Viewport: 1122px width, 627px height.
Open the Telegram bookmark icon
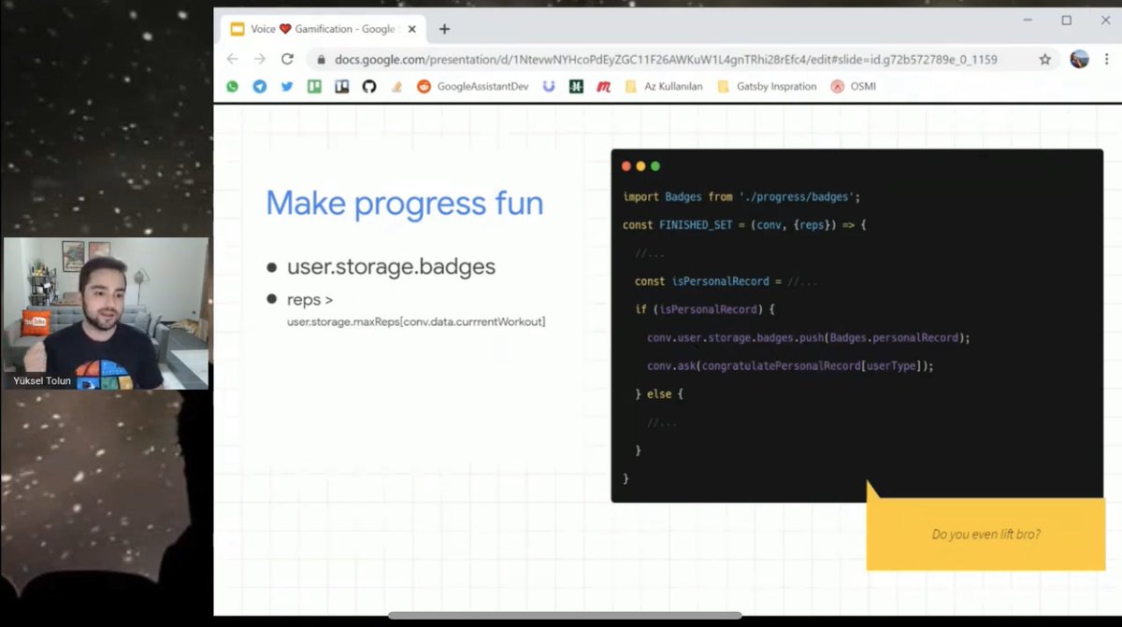(259, 86)
